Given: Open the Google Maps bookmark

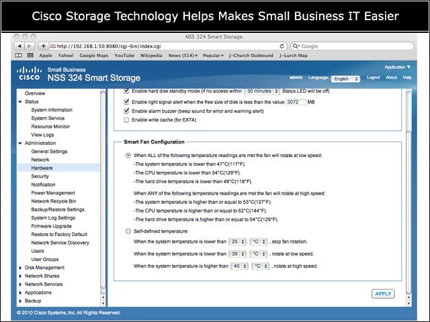Looking at the screenshot, I should 94,55.
